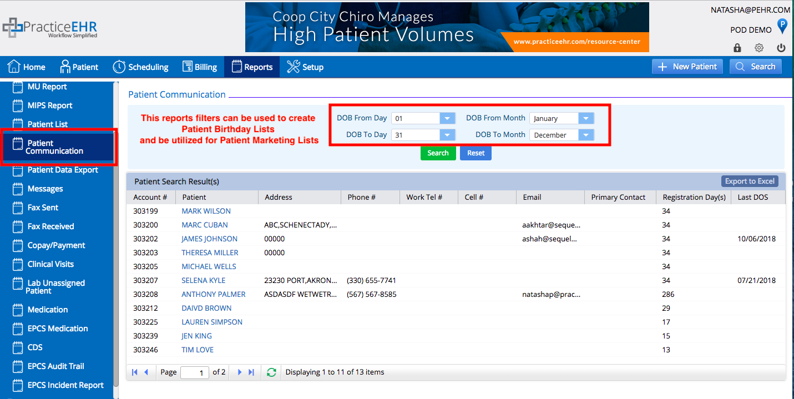Click the icon next to Messages
794x399 pixels.
point(18,189)
